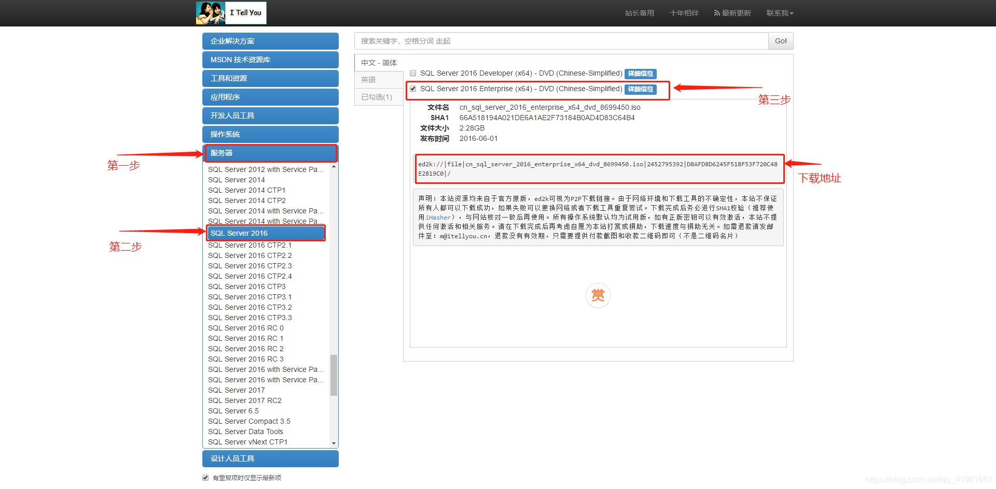Hide 详细信息 for the Enterprise edition

click(641, 89)
